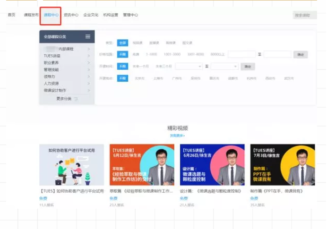Filter type by 图文课
Viewport: 335px width, 229px height.
pyautogui.click(x=187, y=43)
